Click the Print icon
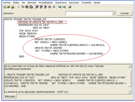 click(69, 7)
